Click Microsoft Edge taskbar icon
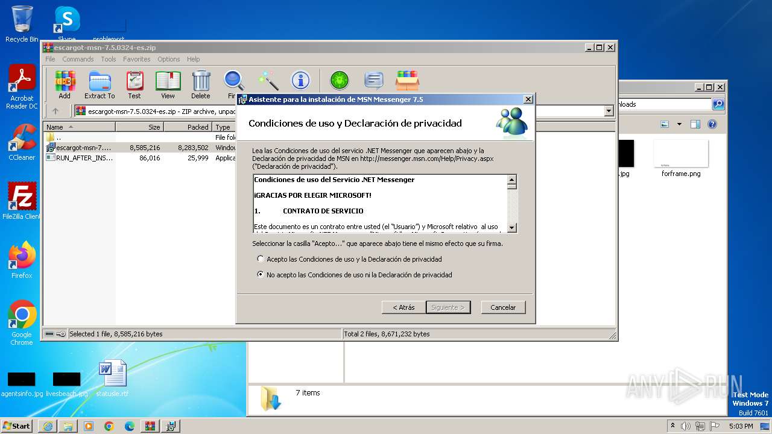 pos(129,426)
